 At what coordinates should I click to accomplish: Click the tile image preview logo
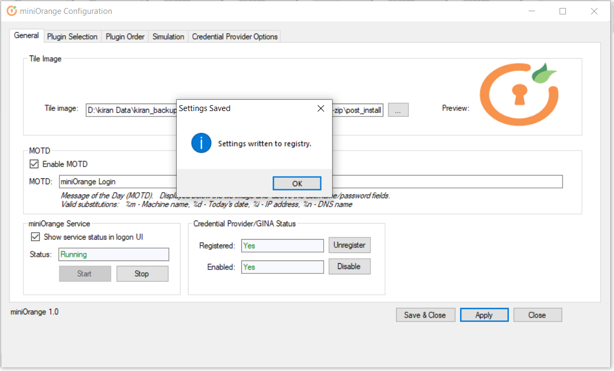(x=519, y=94)
